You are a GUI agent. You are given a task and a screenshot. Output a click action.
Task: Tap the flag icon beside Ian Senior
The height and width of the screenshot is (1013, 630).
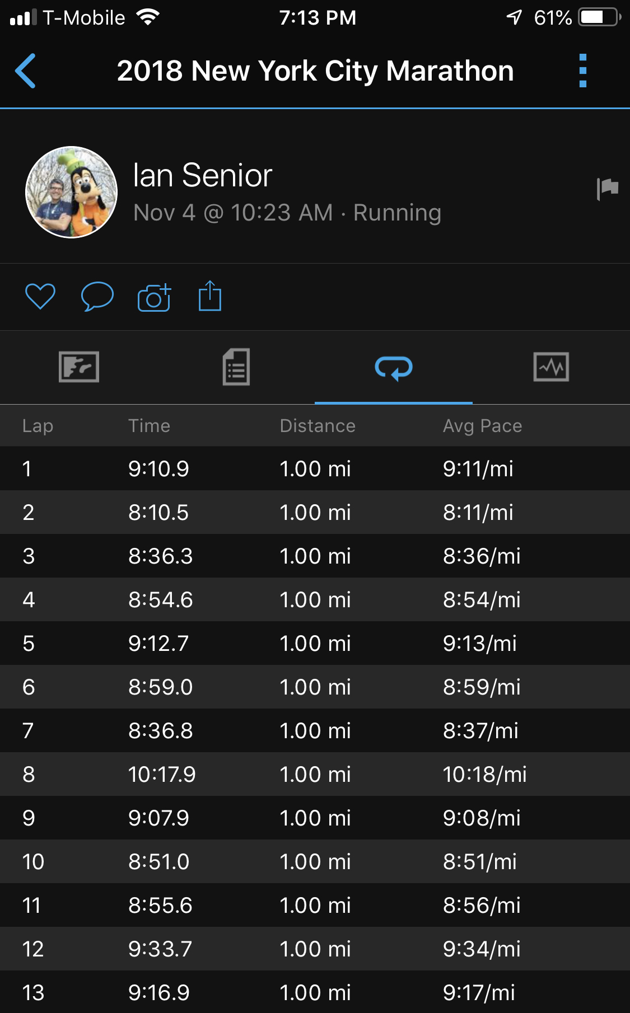coord(607,189)
